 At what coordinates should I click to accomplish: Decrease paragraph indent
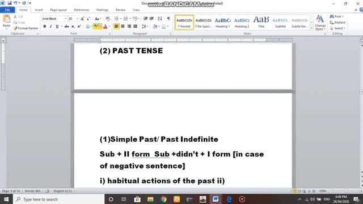145,19
